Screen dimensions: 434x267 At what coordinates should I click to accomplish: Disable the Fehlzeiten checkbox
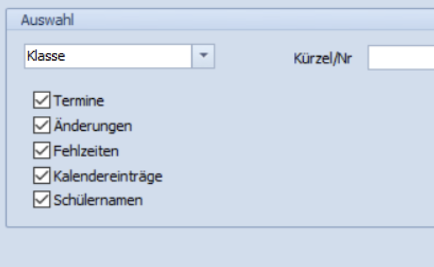(42, 150)
